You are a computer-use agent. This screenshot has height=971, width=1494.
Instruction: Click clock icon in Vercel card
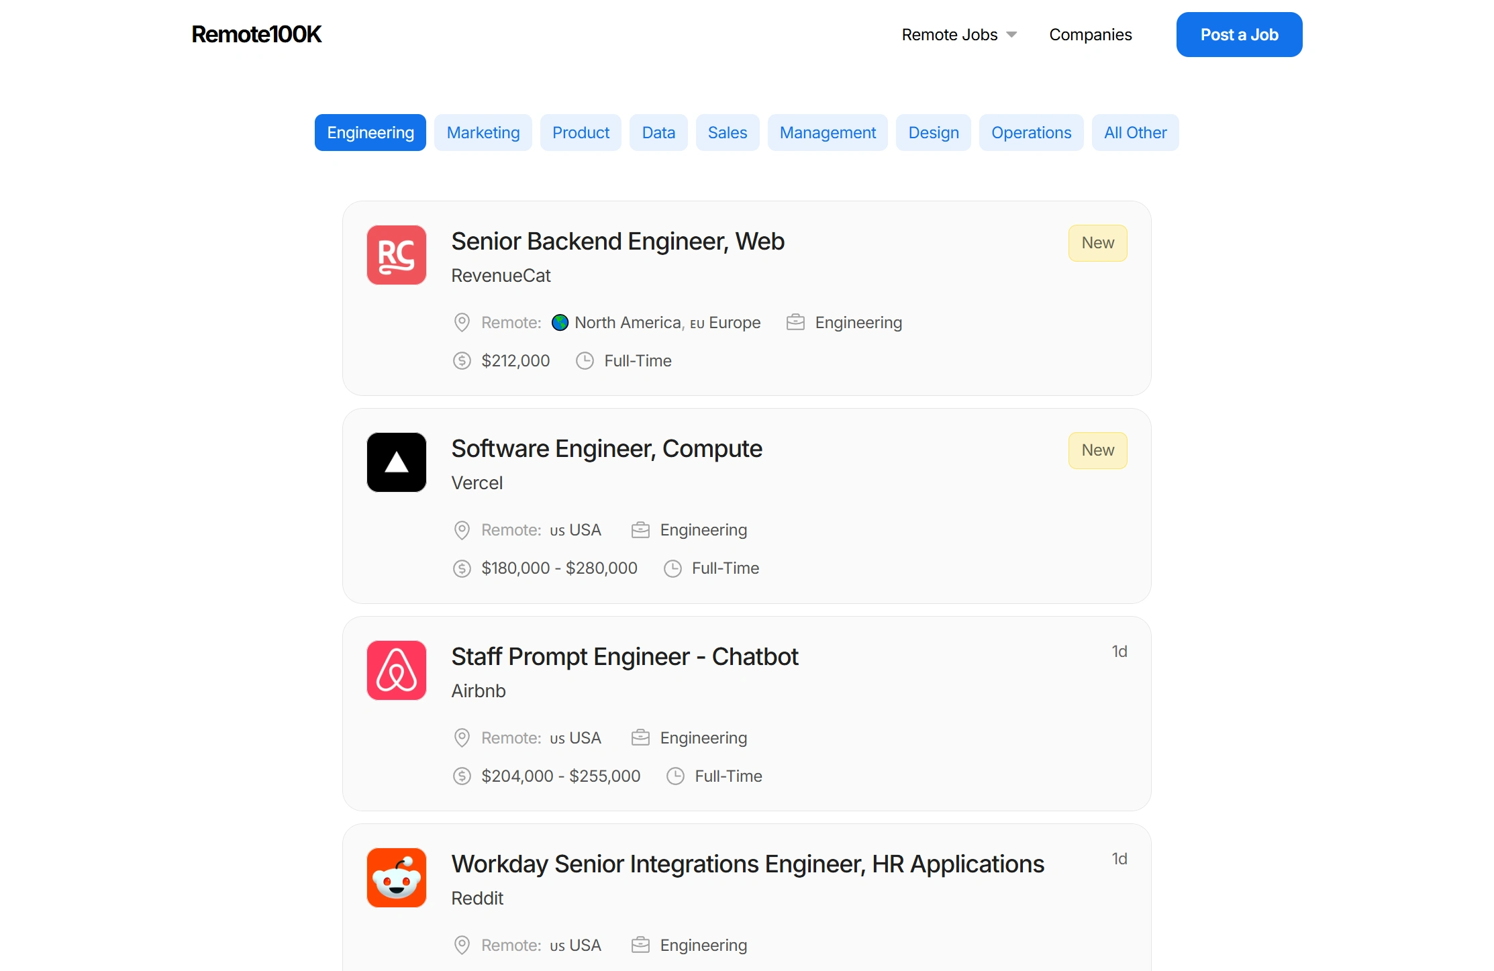(x=673, y=568)
